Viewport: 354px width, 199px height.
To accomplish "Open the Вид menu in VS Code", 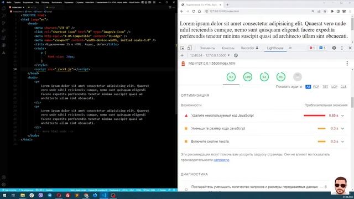I will [37, 2].
